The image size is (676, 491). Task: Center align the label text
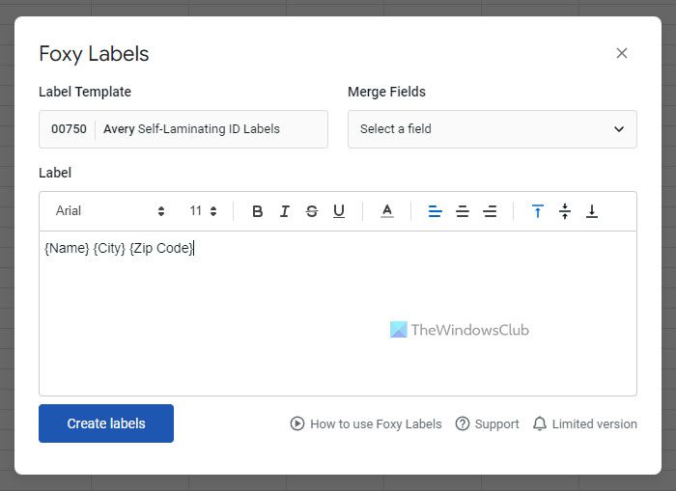click(x=463, y=211)
